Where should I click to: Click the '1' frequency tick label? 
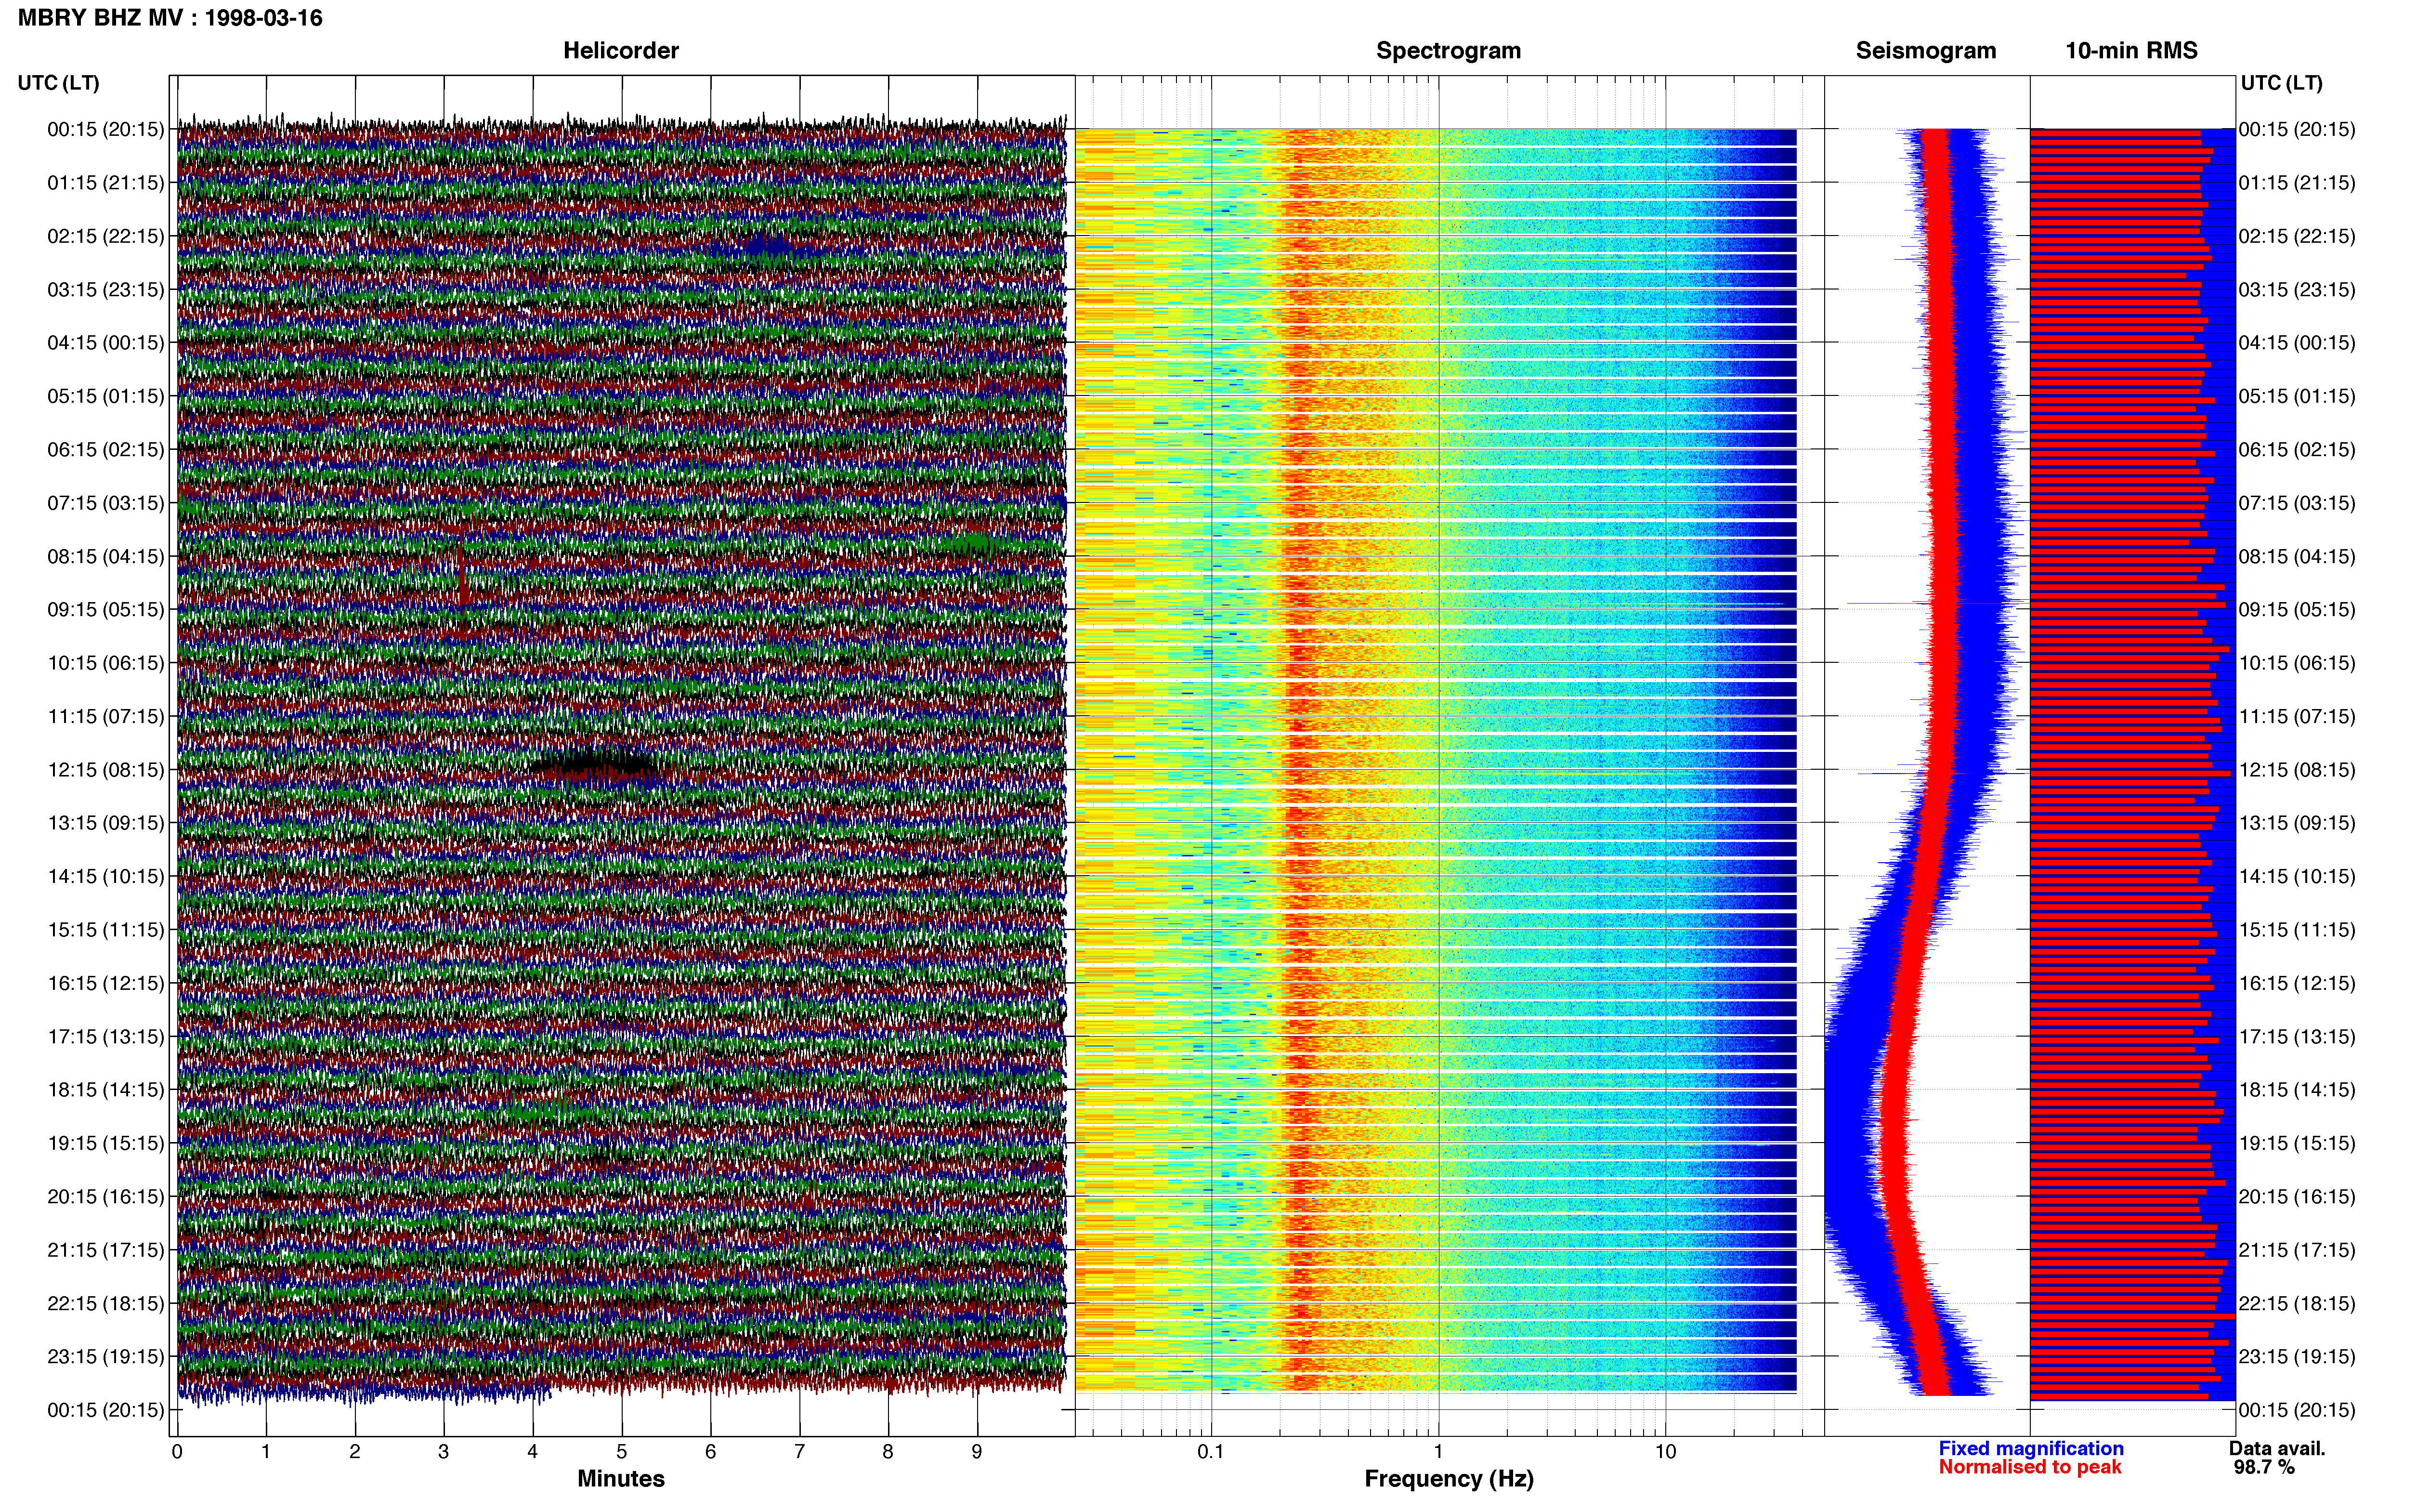[1438, 1452]
